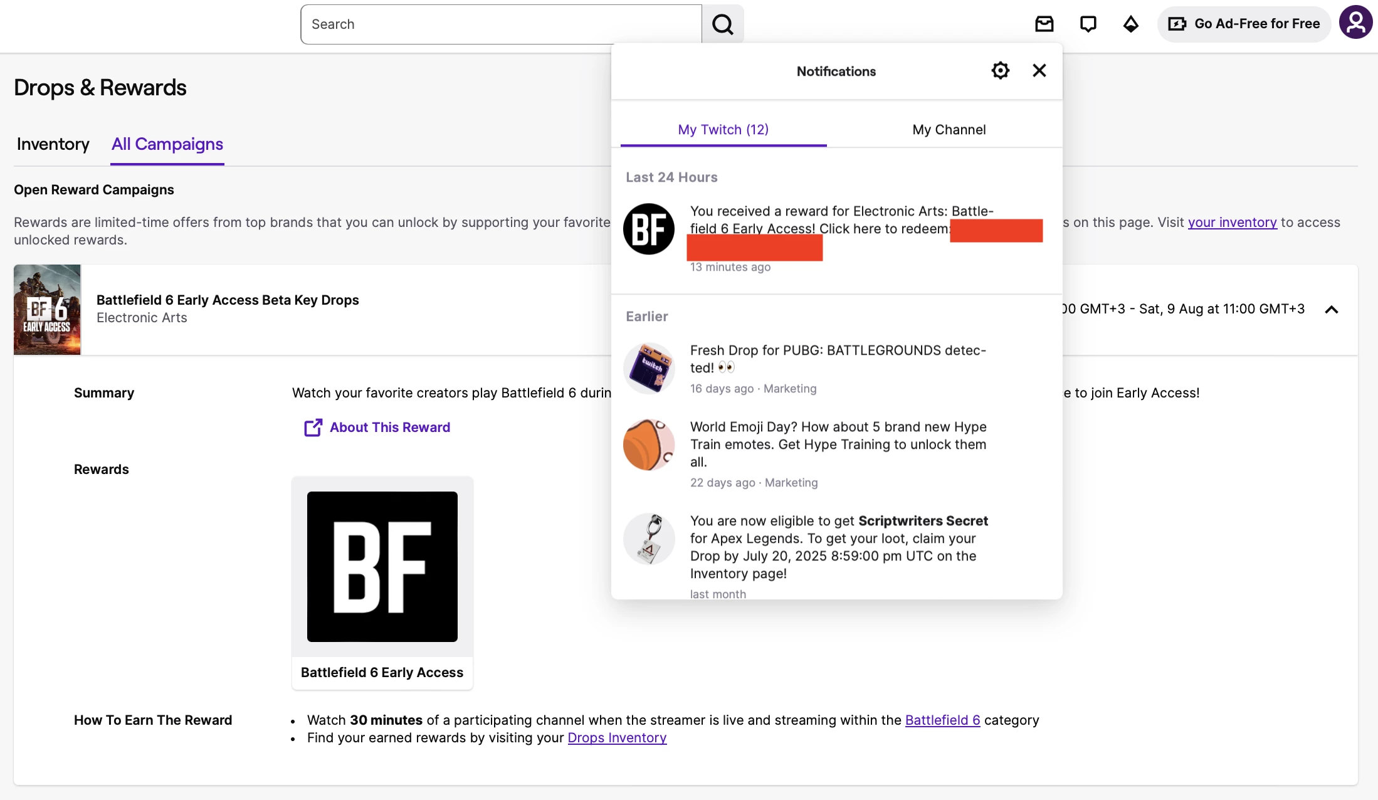This screenshot has height=800, width=1378.
Task: Click the Earlier section header
Action: tap(646, 317)
